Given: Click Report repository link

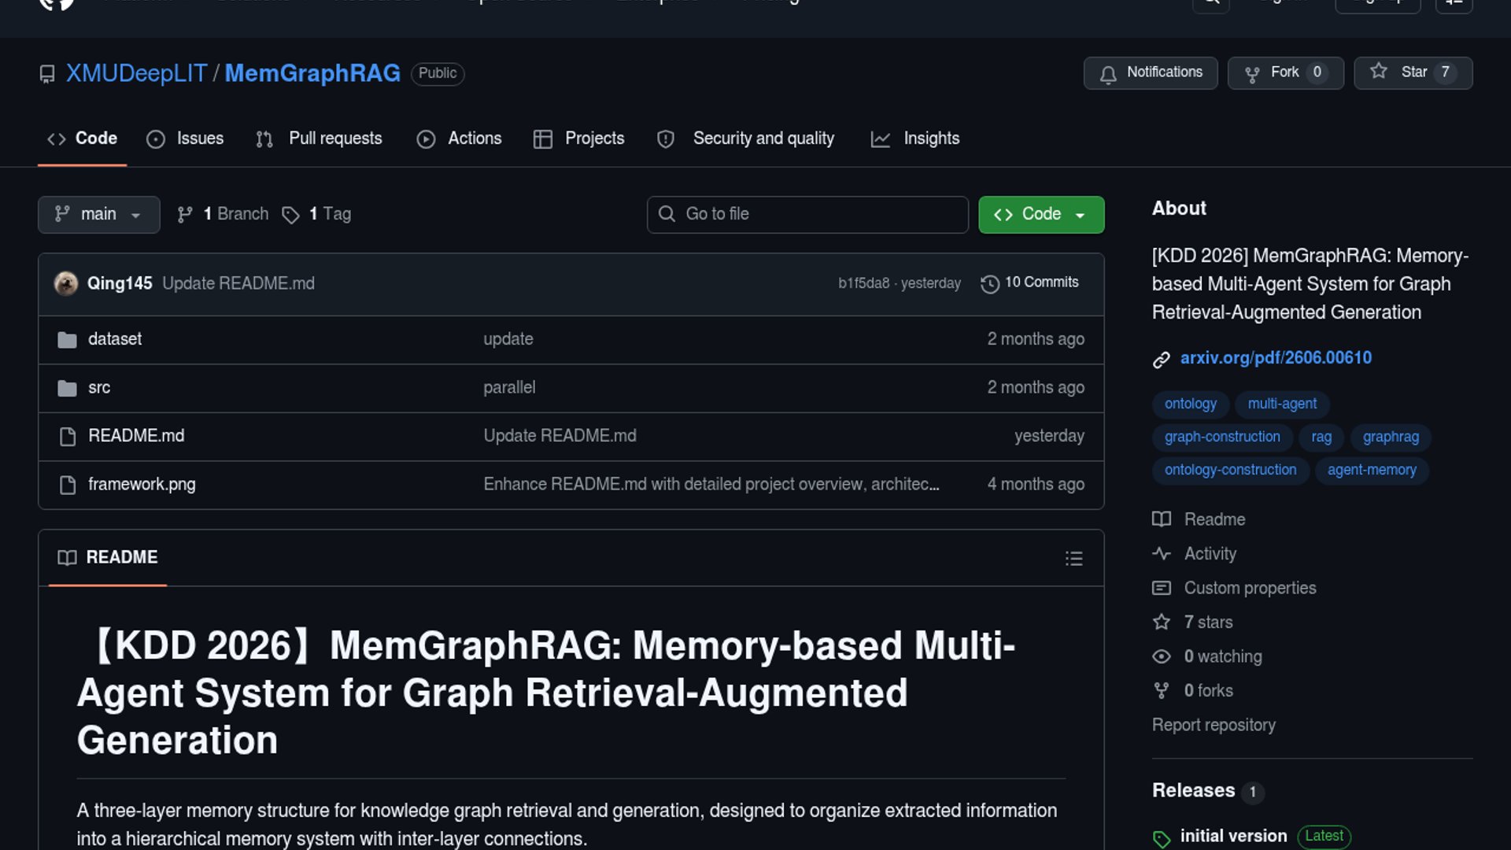Looking at the screenshot, I should pos(1214,726).
